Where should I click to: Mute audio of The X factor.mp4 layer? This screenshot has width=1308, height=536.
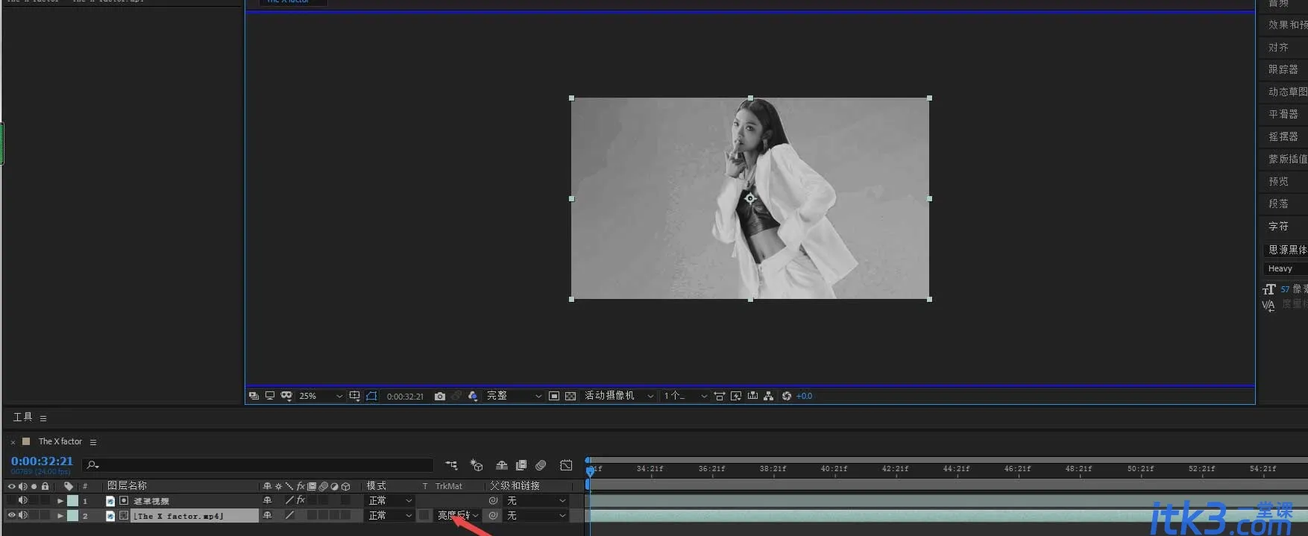(22, 515)
